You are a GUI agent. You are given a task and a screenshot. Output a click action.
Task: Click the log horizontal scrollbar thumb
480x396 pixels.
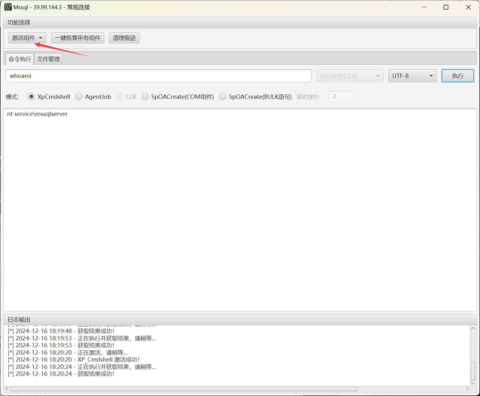click(x=184, y=389)
